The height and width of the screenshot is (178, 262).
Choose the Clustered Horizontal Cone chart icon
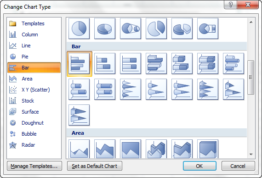pyautogui.click(x=131, y=89)
